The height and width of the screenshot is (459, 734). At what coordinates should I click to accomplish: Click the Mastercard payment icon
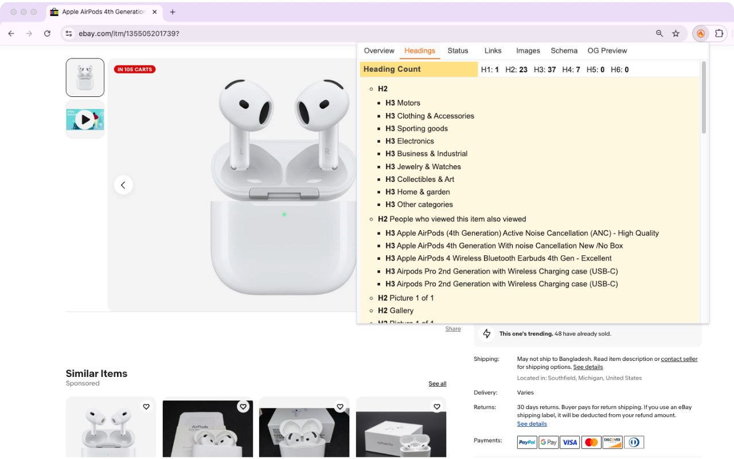[591, 442]
